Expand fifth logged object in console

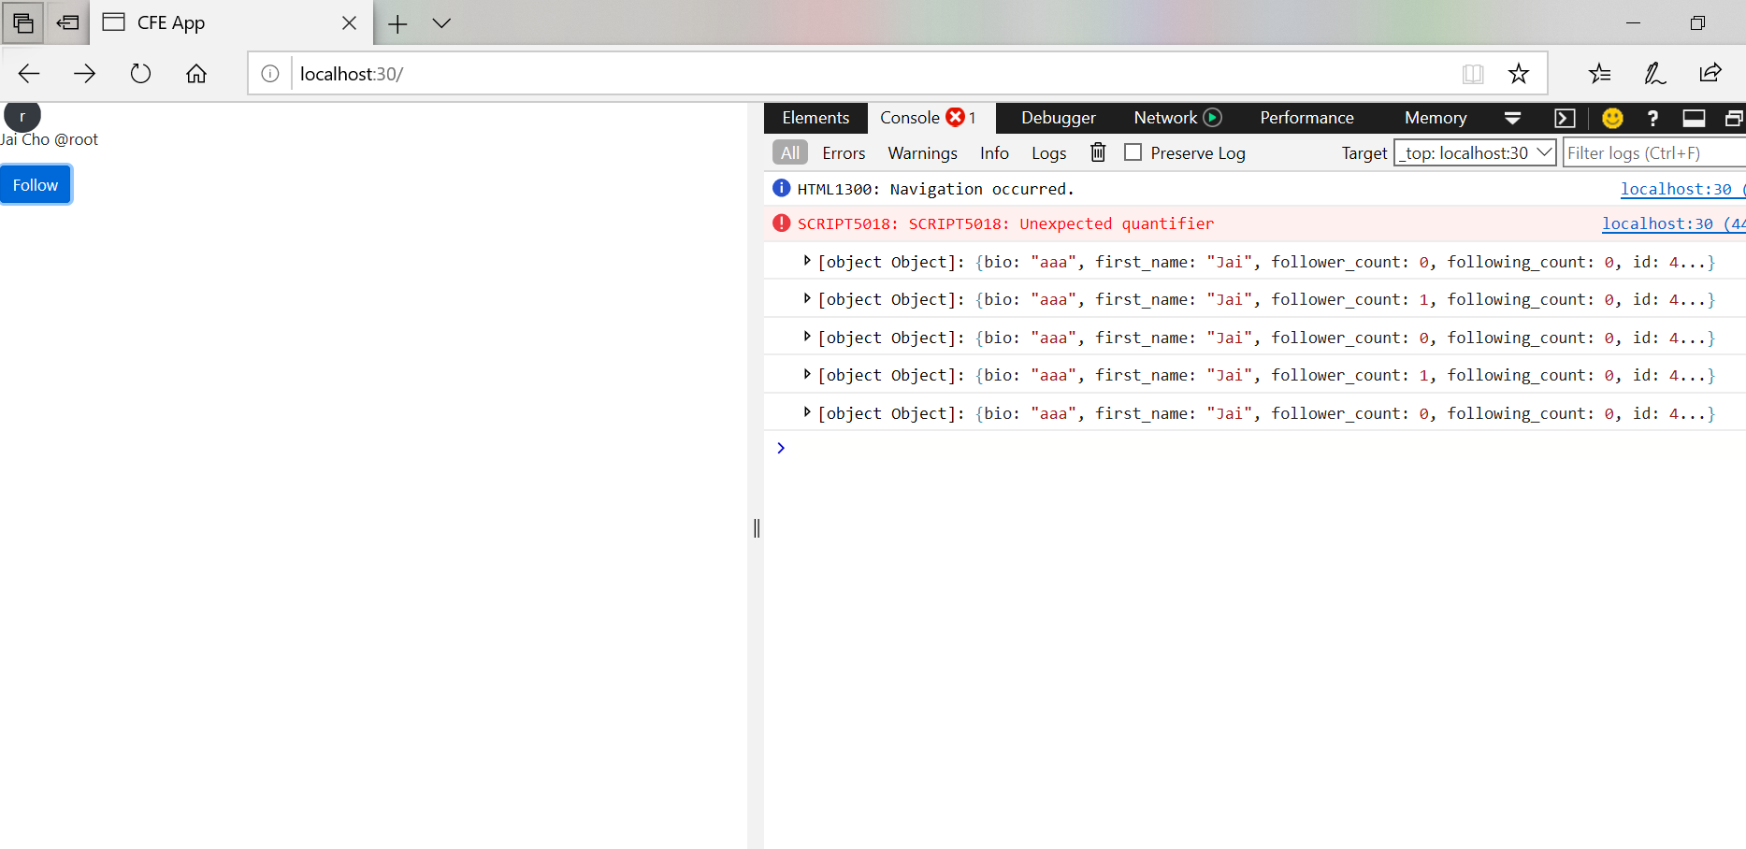pos(807,412)
